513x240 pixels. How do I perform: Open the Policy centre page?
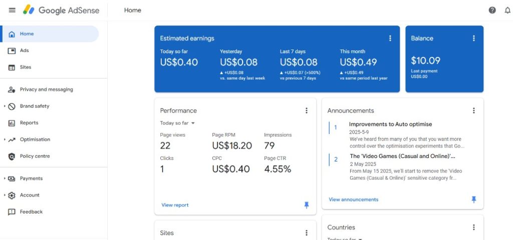(35, 156)
